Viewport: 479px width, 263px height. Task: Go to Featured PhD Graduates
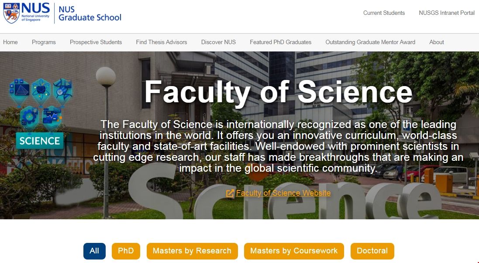[280, 42]
